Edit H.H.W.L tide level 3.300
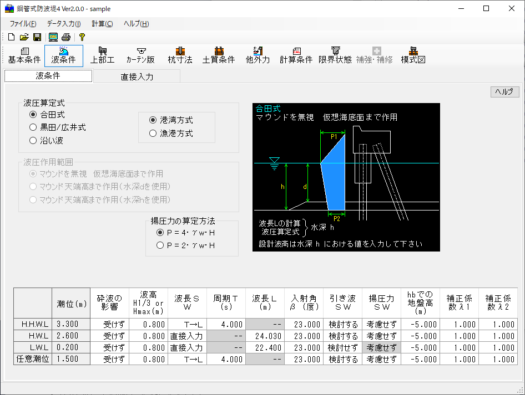 [x=71, y=324]
